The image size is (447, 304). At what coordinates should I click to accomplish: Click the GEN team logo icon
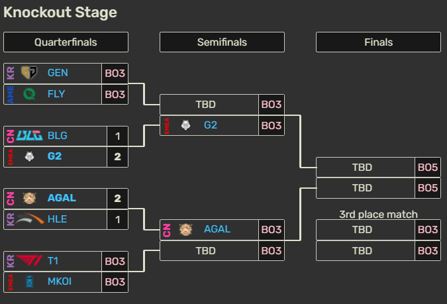[30, 73]
